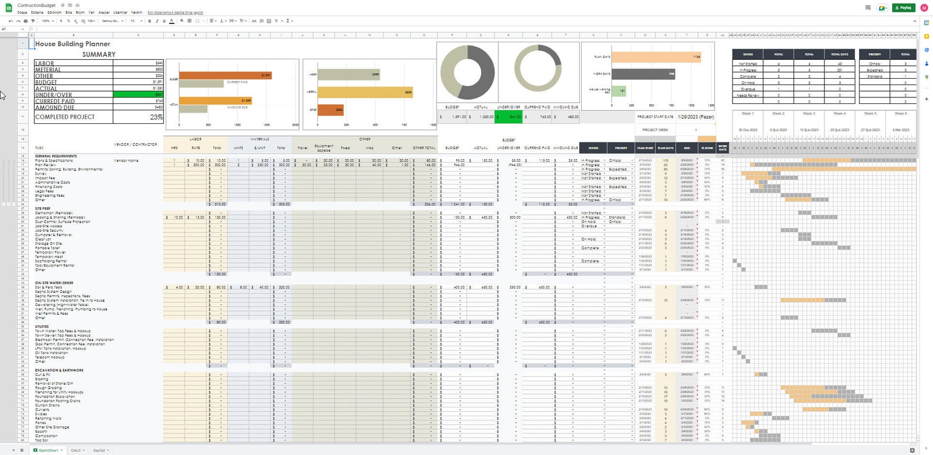Apply bold formatting with B icon
Viewport: 933px width, 455px height.
pyautogui.click(x=149, y=21)
